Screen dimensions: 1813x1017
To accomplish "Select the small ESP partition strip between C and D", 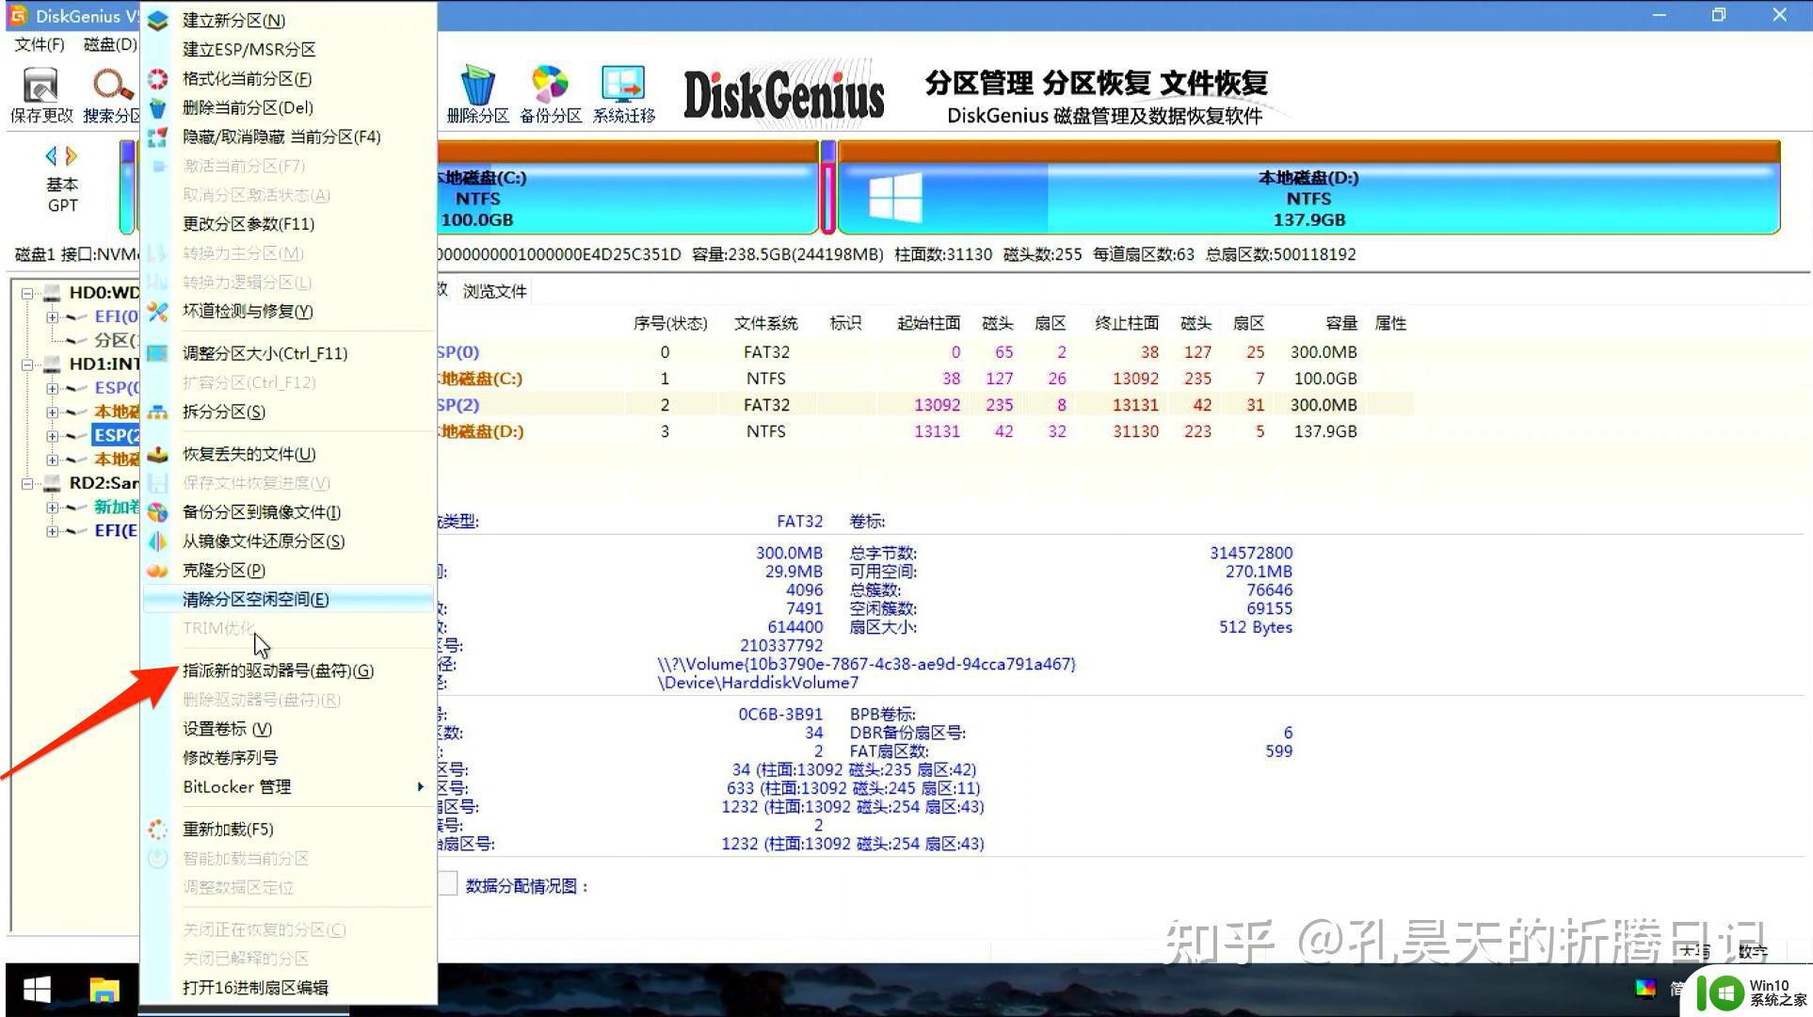I will click(828, 188).
